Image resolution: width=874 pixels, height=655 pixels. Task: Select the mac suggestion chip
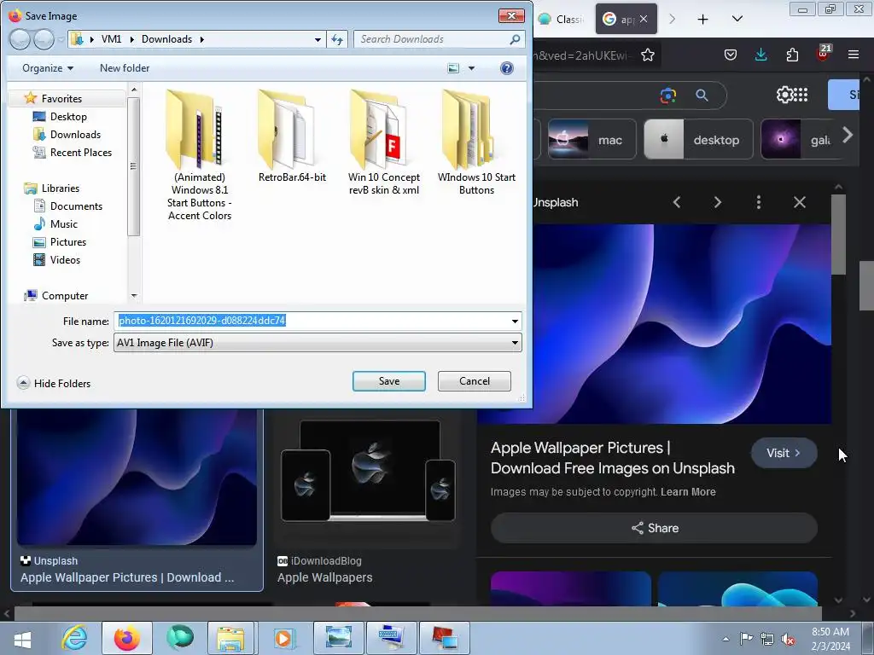[592, 139]
